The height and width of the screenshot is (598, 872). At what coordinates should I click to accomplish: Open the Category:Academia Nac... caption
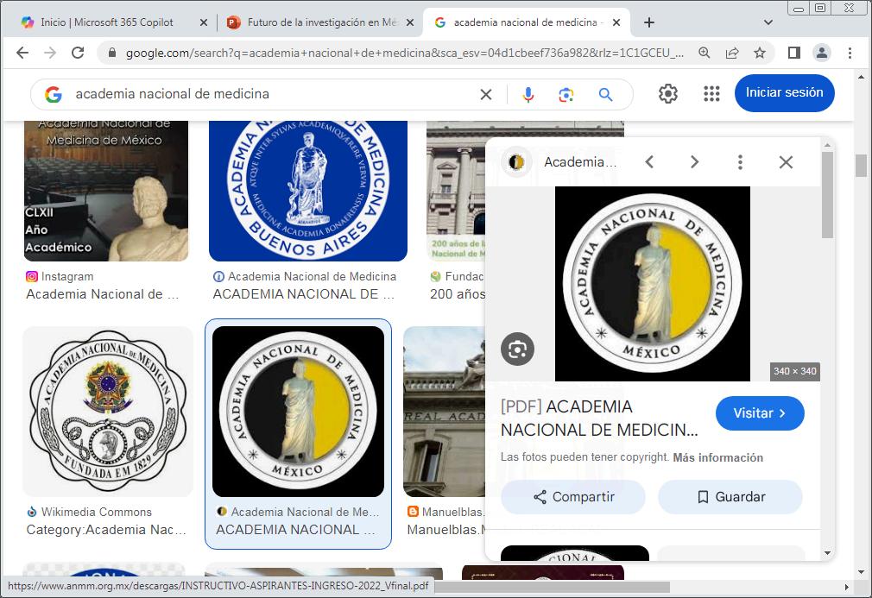click(106, 530)
